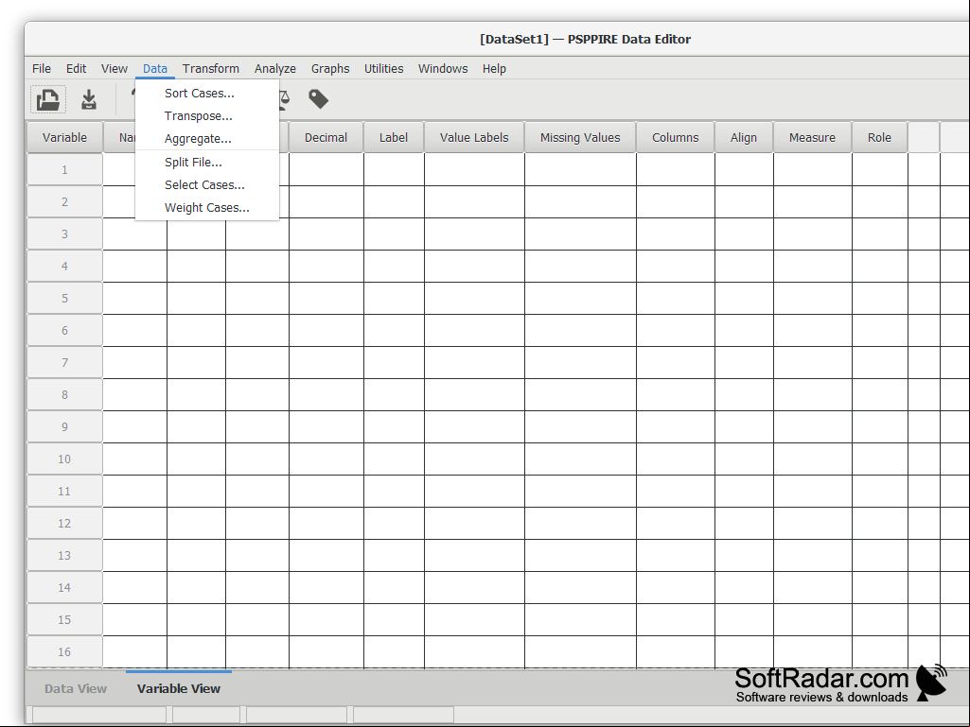Click the Label cell in row 5
970x727 pixels.
394,298
